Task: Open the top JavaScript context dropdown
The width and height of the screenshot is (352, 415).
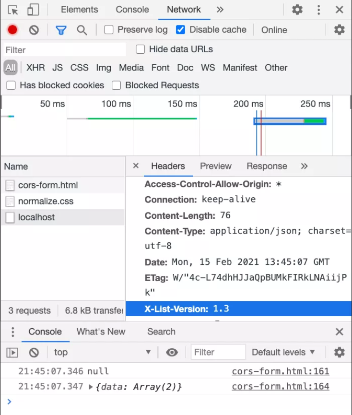Action: point(102,352)
